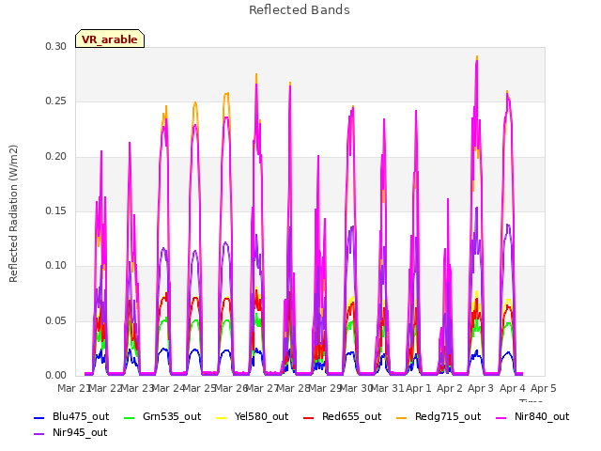
Task: Click the Apr 4 x-axis date label
Action: point(513,388)
